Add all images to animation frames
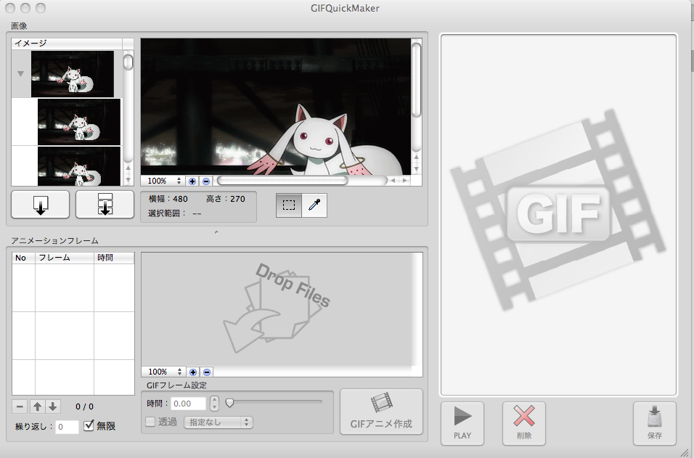This screenshot has height=458, width=694. point(105,205)
